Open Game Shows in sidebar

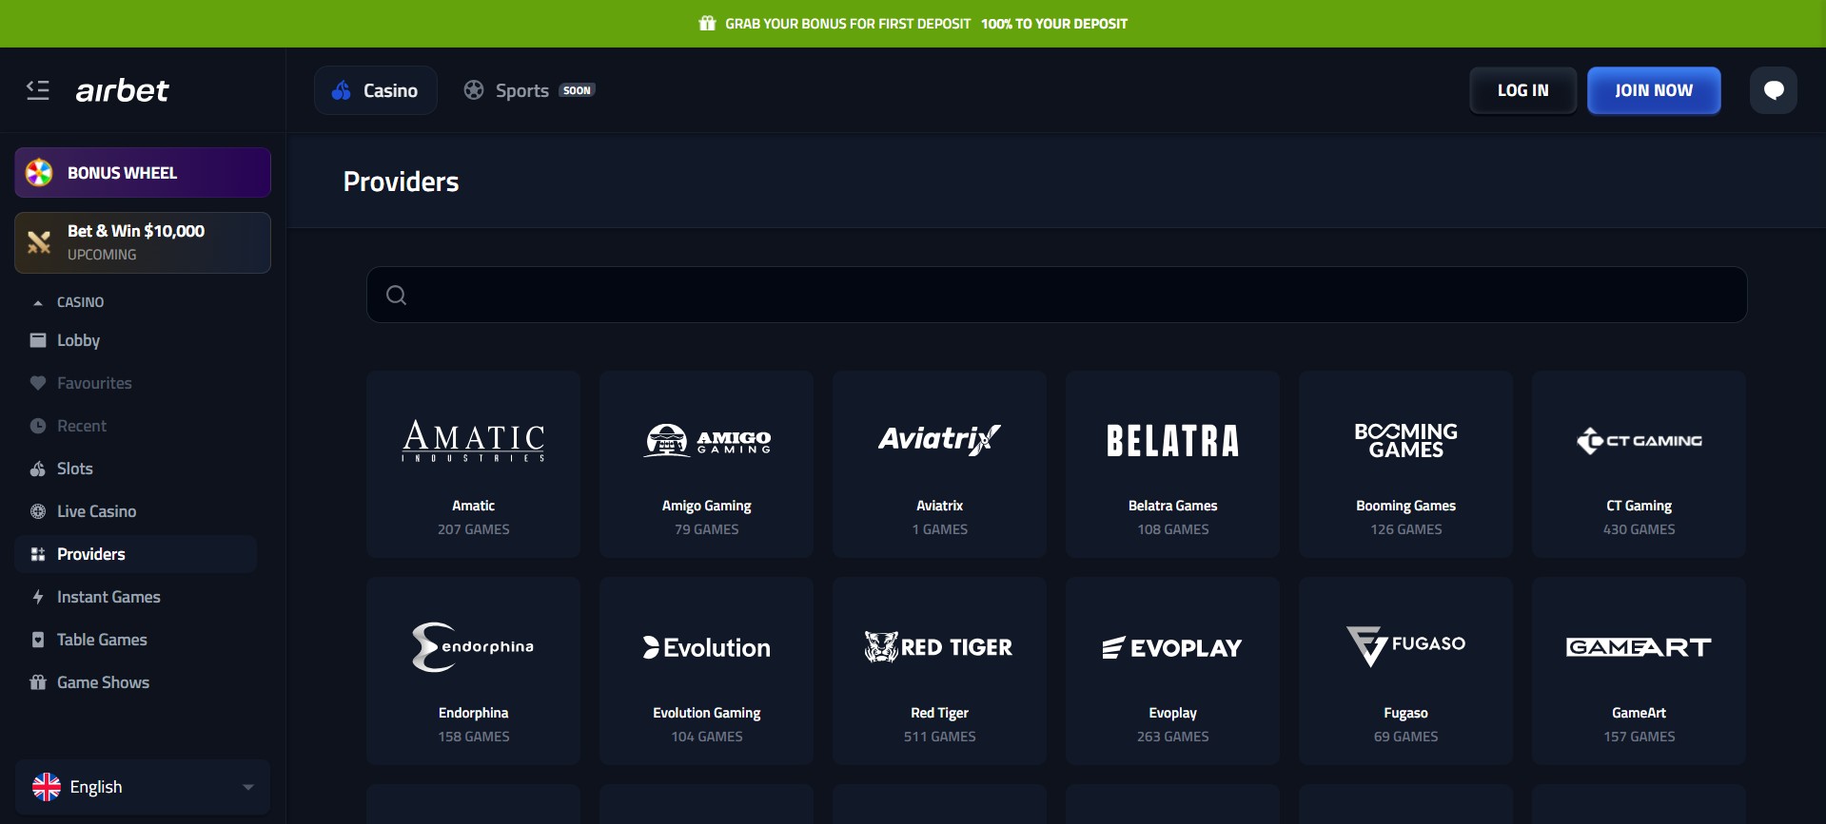[x=136, y=682]
